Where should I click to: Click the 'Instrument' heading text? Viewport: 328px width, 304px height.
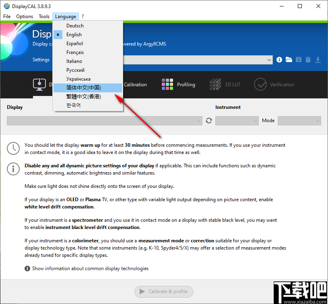[228, 107]
